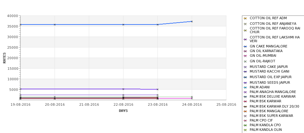This screenshot has width=304, height=133.
Task: Click the GN CAKE MANGALORE legend marker icon
Action: click(x=245, y=47)
